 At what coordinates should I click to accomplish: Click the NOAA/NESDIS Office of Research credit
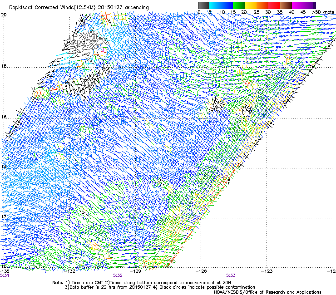tap(267, 292)
